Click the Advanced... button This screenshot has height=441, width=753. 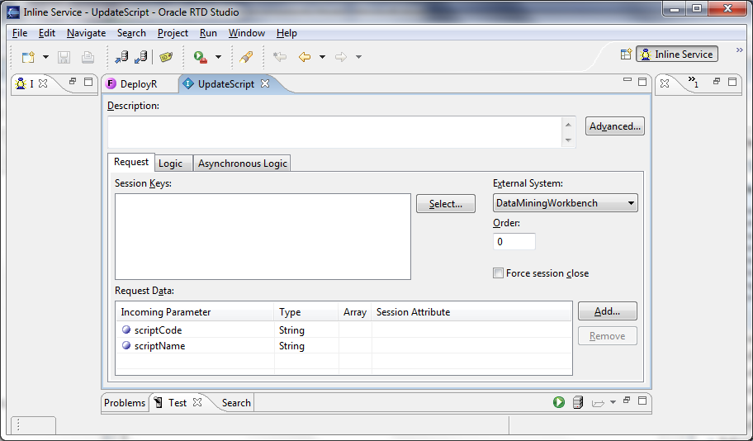click(614, 126)
